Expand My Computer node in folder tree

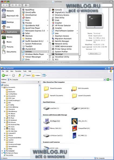click(x=2, y=151)
